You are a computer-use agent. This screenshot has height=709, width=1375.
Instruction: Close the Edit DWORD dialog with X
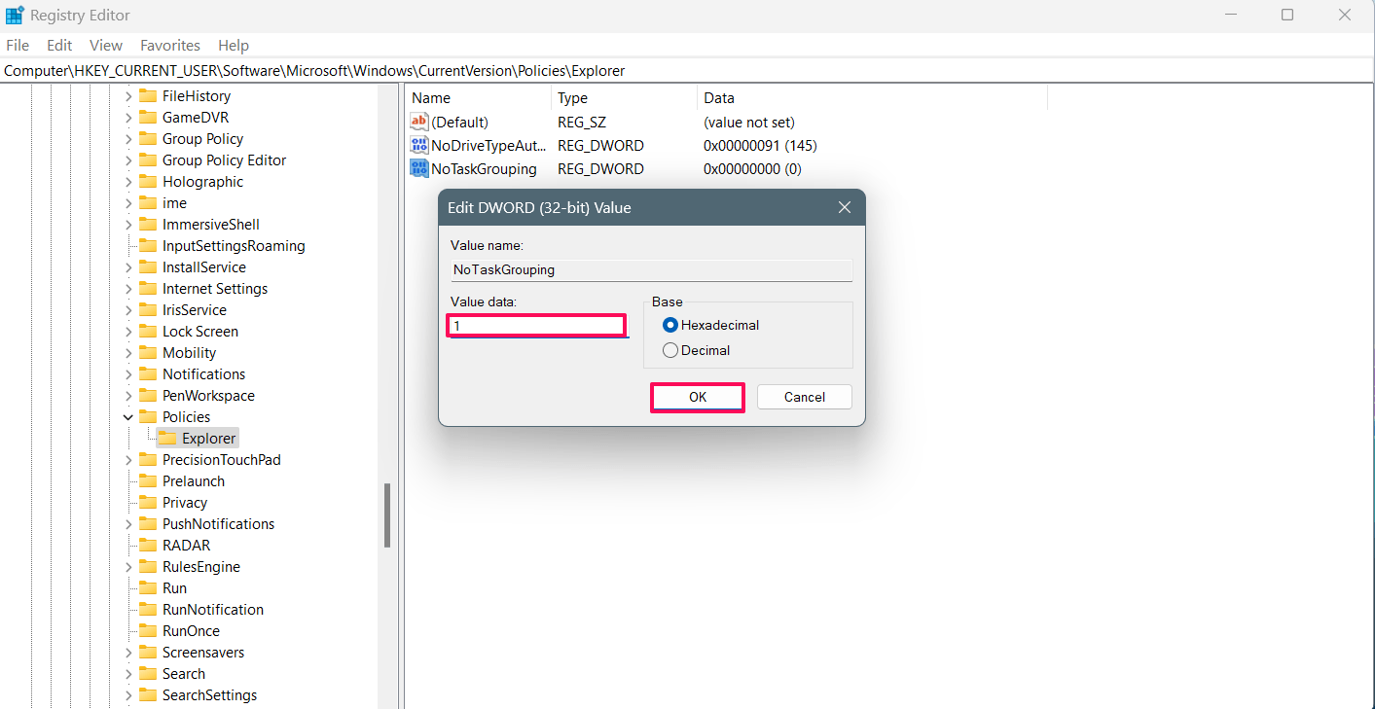(845, 208)
